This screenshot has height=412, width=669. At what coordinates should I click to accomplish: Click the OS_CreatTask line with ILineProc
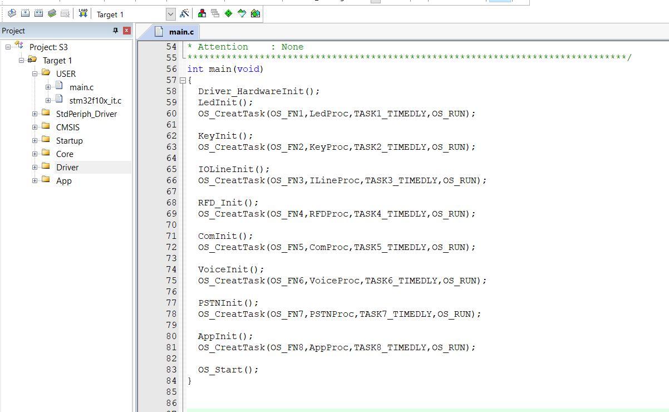pos(342,180)
